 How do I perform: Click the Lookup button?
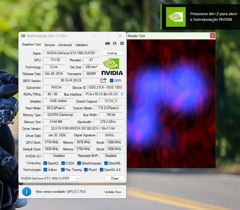pos(112,53)
